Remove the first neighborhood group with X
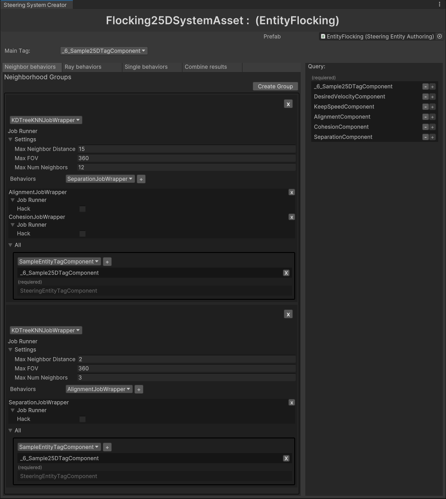 pos(288,104)
